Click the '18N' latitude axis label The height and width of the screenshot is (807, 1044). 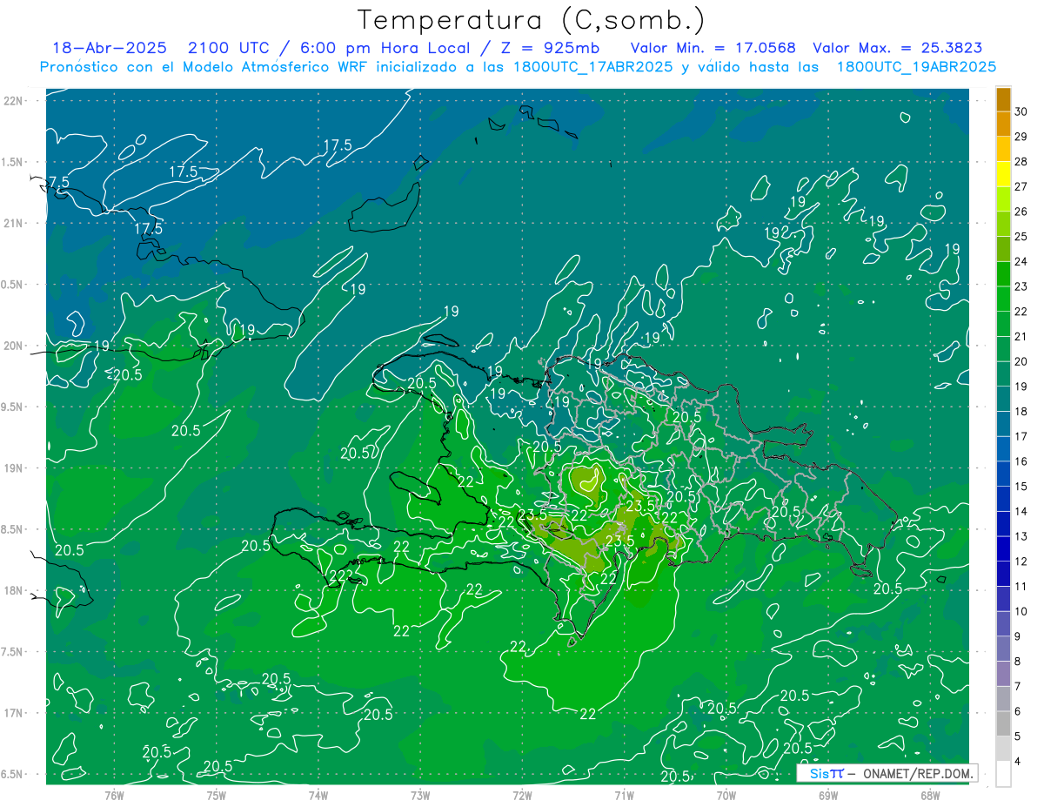(13, 591)
